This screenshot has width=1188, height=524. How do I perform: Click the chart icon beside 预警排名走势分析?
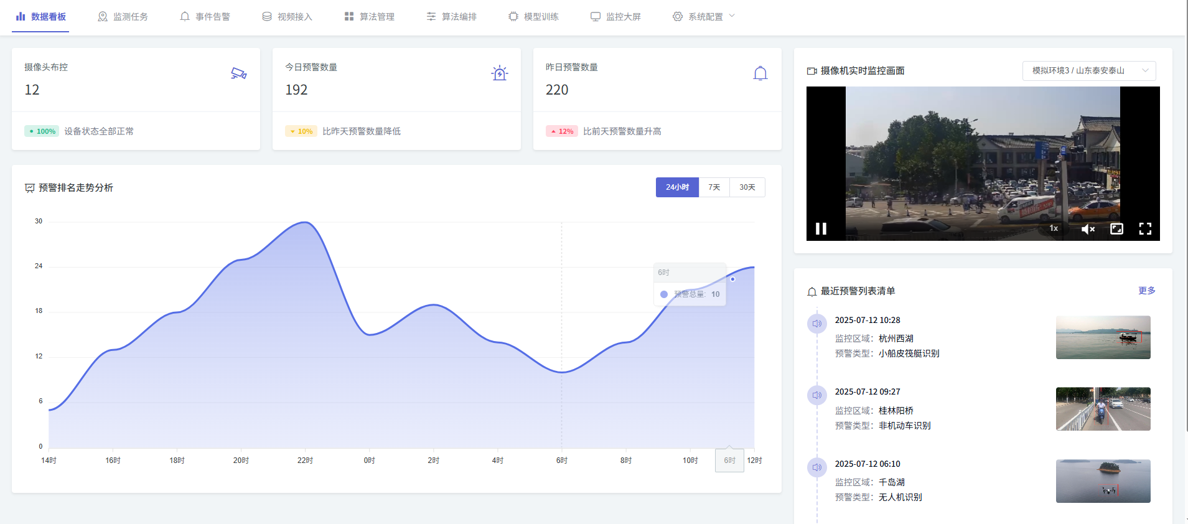click(x=29, y=188)
